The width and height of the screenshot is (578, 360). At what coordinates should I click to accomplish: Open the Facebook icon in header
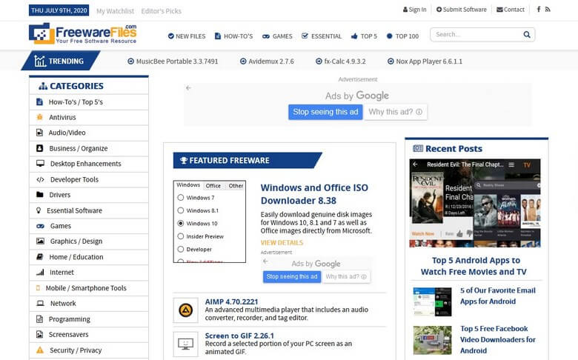pyautogui.click(x=539, y=10)
